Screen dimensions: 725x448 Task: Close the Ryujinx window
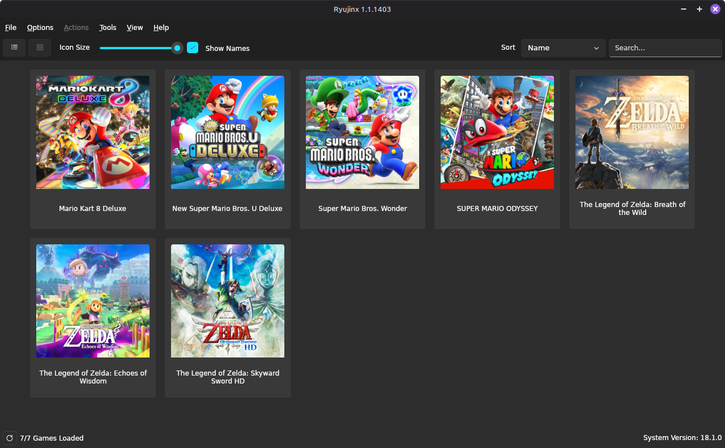(x=715, y=9)
